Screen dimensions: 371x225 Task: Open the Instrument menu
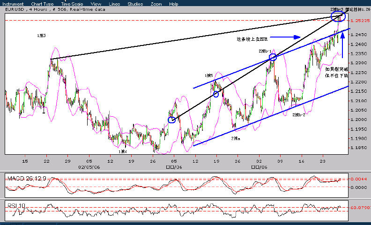pos(13,4)
